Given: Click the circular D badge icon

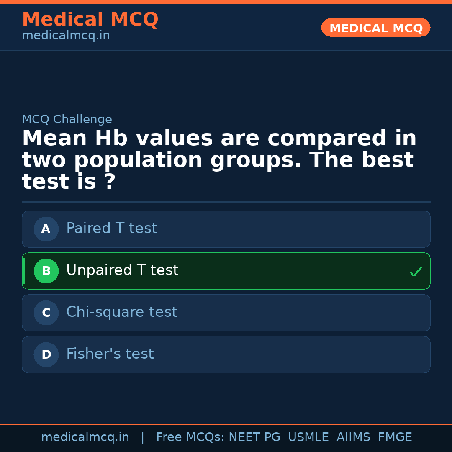Looking at the screenshot, I should coord(46,354).
